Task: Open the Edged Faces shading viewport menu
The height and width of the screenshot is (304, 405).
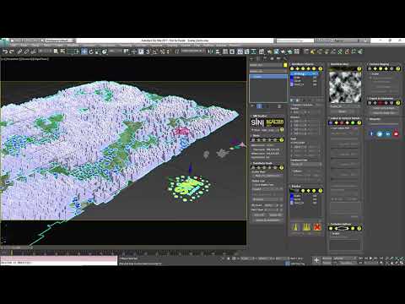Action: click(41, 59)
